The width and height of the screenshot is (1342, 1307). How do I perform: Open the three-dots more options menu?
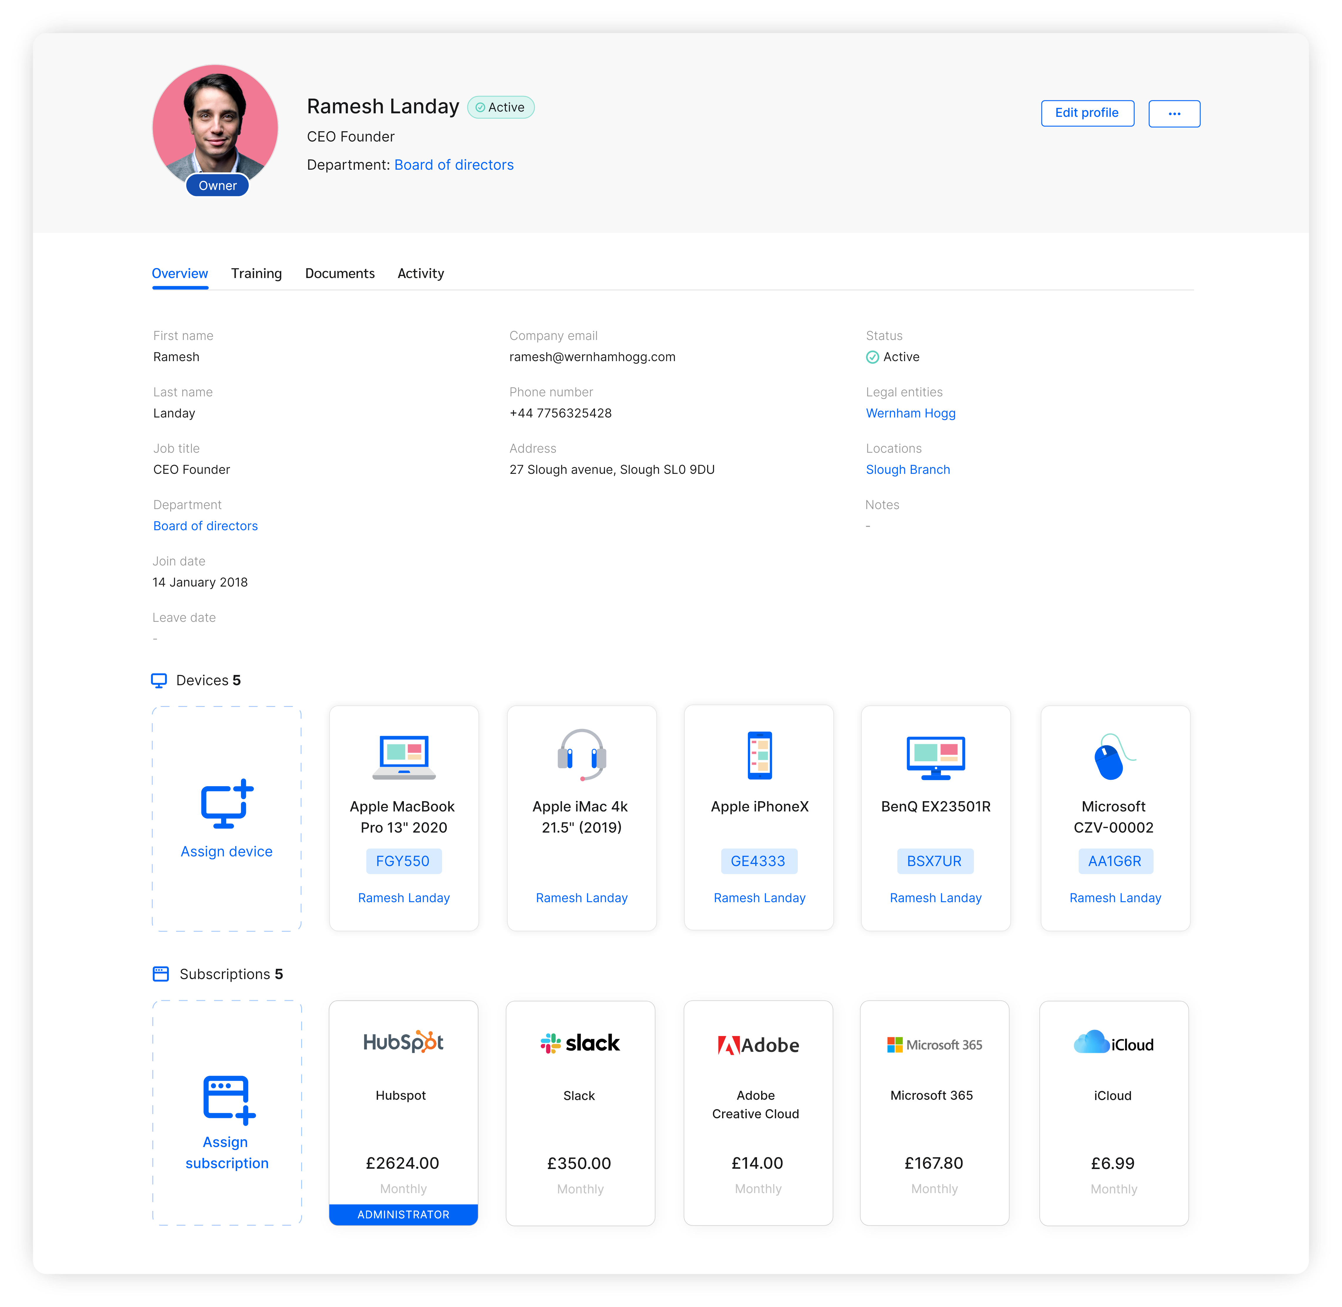1174,113
